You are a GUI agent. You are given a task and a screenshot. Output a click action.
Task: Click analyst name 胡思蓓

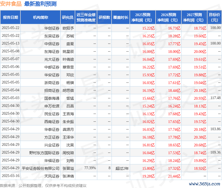coord(68,91)
